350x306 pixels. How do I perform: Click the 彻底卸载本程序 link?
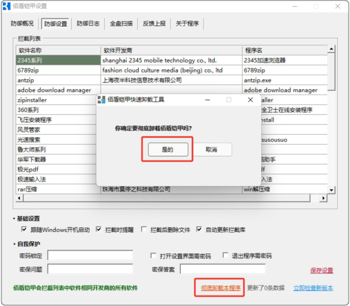(x=220, y=288)
